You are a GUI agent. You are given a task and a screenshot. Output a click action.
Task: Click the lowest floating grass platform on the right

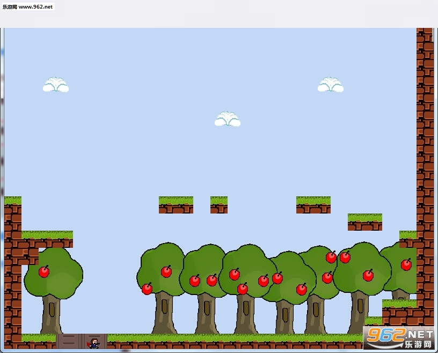(x=365, y=222)
